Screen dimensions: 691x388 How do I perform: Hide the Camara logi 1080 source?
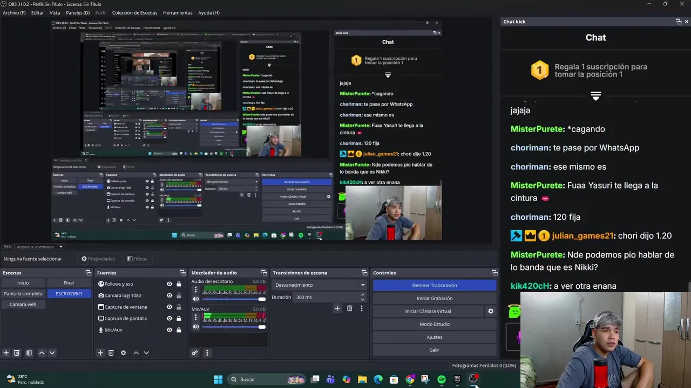pos(170,295)
